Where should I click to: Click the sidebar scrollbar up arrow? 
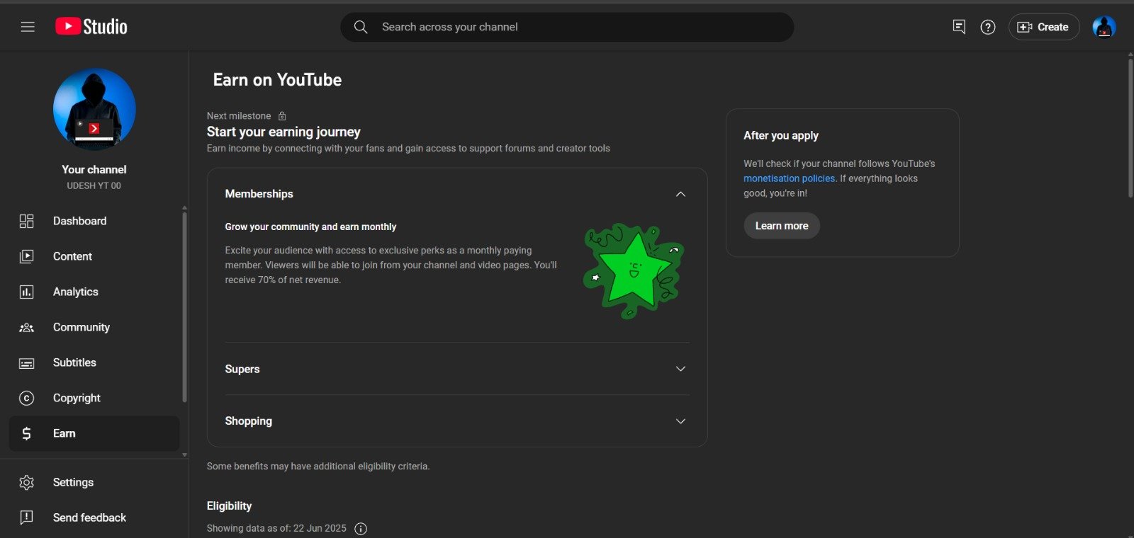[184, 207]
